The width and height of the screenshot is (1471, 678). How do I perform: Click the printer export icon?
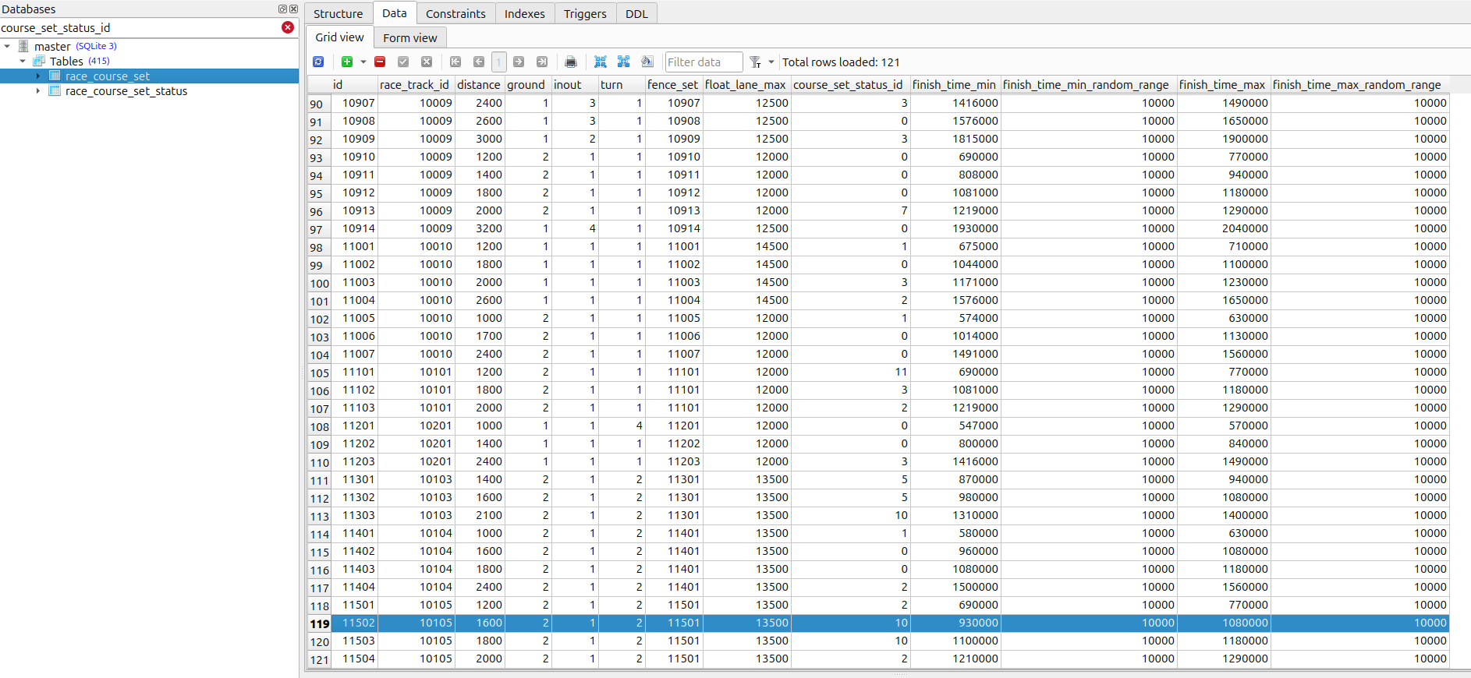pos(571,62)
